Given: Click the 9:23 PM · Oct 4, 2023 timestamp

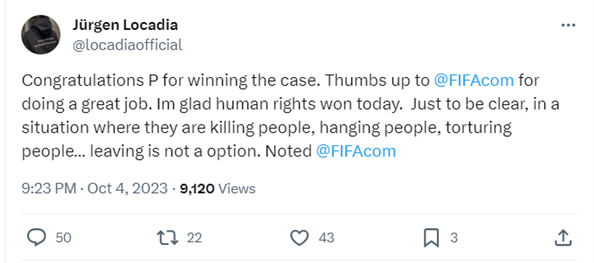Looking at the screenshot, I should [94, 188].
